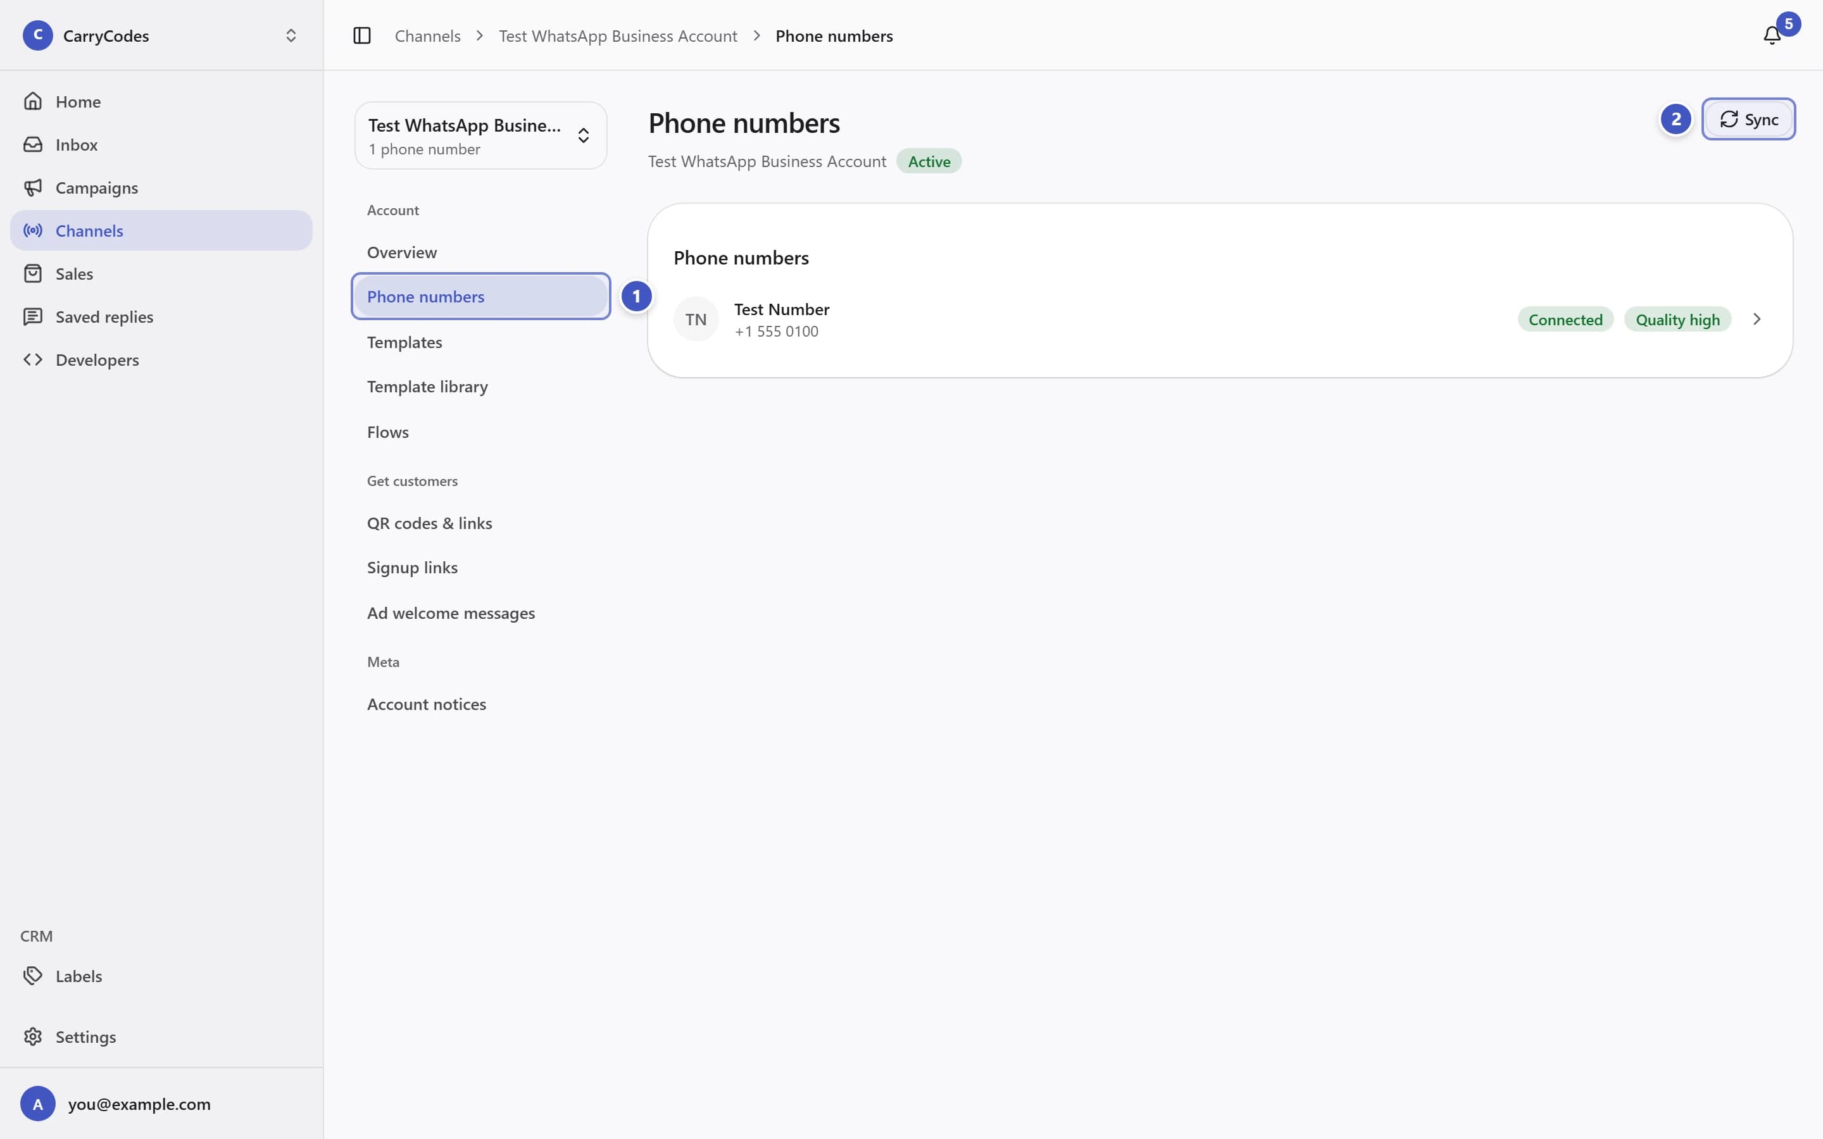Open Ad welcome messages
1823x1139 pixels.
pyautogui.click(x=480, y=613)
